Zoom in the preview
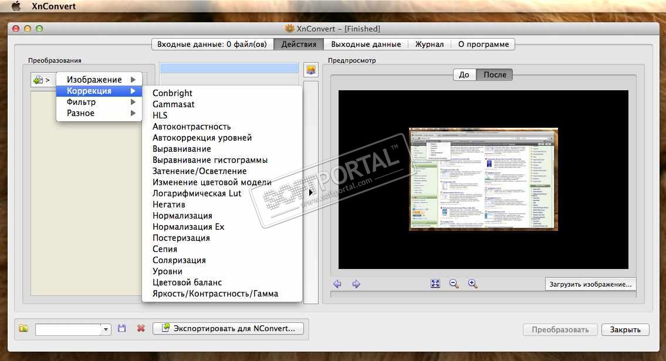Screen dimensions: 666x361 coord(473,284)
